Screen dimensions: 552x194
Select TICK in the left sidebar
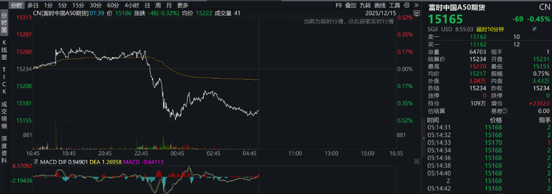4,80
